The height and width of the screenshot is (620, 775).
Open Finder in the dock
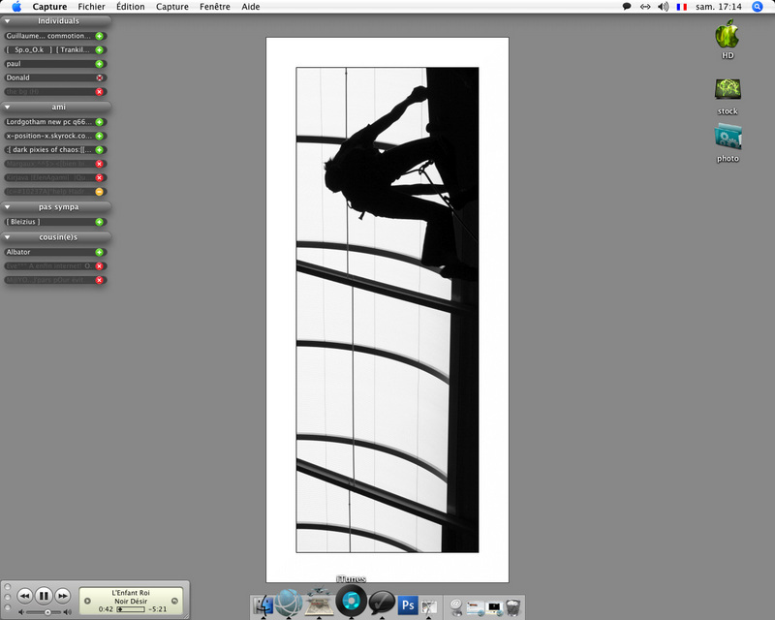click(x=263, y=606)
